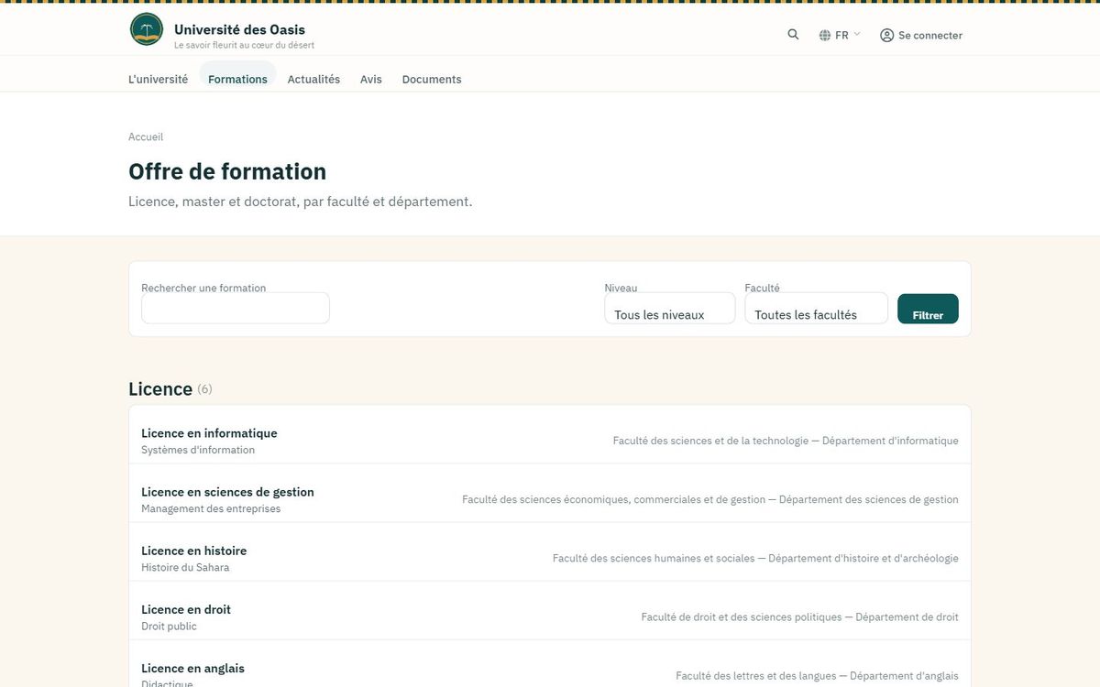
Task: Click the user account icon
Action: [886, 36]
